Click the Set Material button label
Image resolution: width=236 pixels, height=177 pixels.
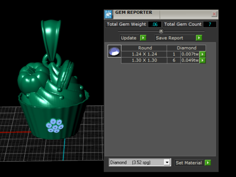point(189,163)
